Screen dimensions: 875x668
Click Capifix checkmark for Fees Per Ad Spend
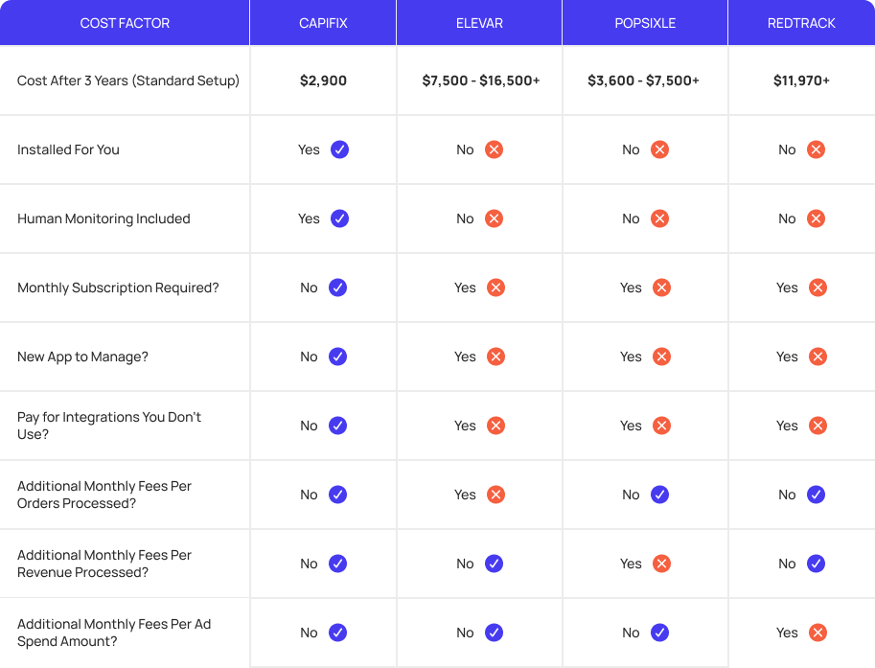(x=337, y=633)
